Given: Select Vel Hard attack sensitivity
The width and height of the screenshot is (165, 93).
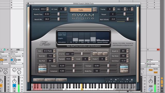Looking at the screenshot, I should 42,67.
